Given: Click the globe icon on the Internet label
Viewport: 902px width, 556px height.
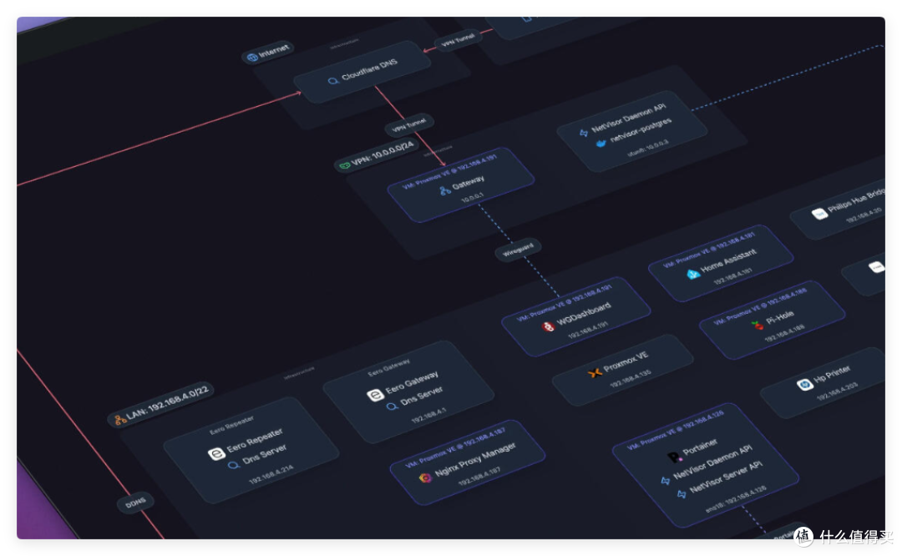Looking at the screenshot, I should coord(252,58).
